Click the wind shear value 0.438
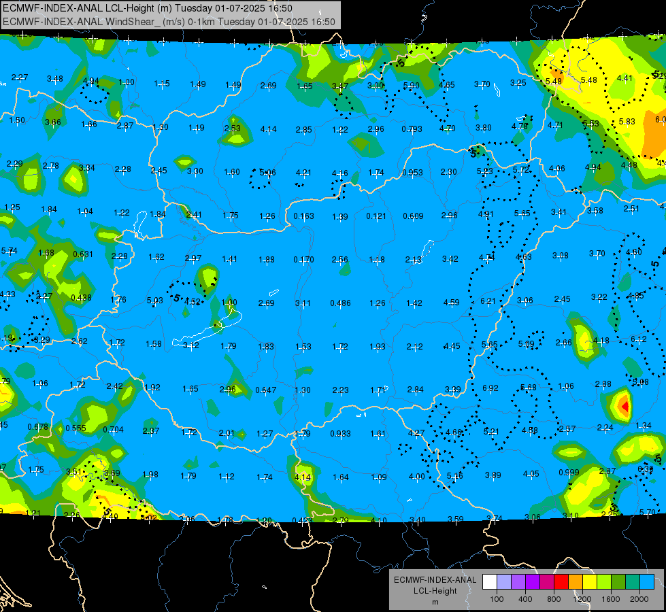Screen dimensions: 666x612 pos(81,298)
